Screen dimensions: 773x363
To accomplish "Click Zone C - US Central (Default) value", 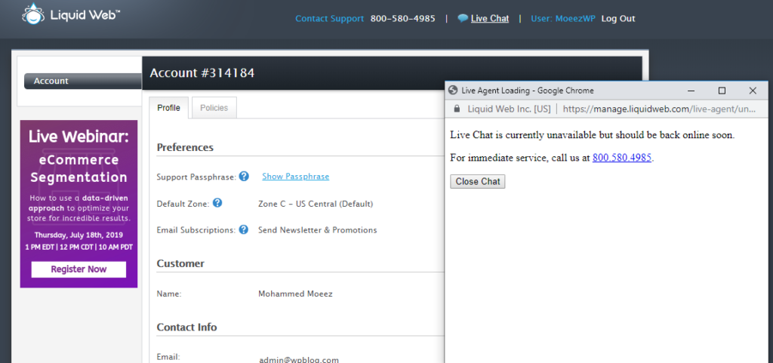I will pyautogui.click(x=316, y=204).
